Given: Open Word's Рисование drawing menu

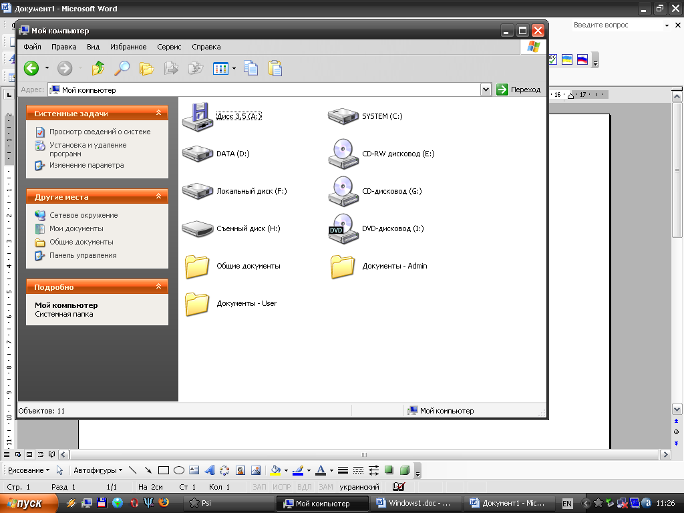Looking at the screenshot, I should (x=29, y=470).
